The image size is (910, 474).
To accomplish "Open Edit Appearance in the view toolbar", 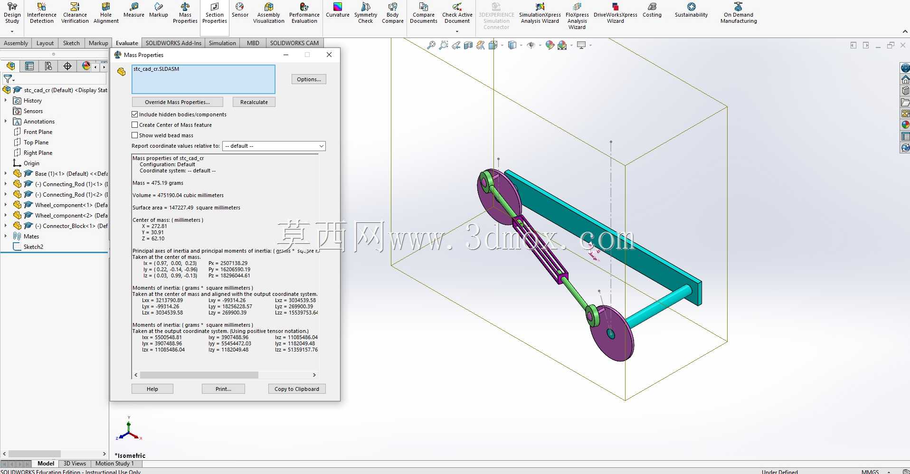I will (x=550, y=45).
